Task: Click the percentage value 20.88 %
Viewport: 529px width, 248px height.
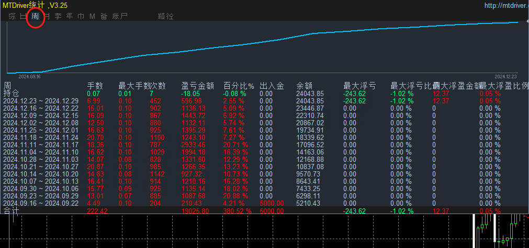Action: tap(236, 196)
